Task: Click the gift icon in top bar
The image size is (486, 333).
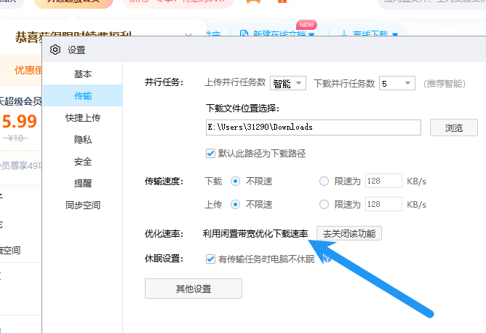Action: 282,2
